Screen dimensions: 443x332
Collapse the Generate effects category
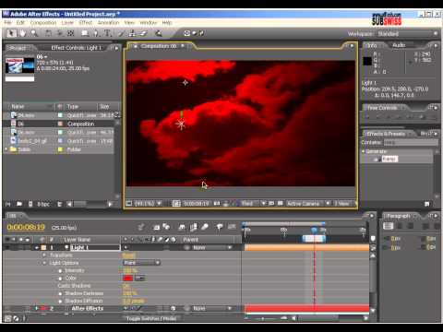pyautogui.click(x=364, y=151)
